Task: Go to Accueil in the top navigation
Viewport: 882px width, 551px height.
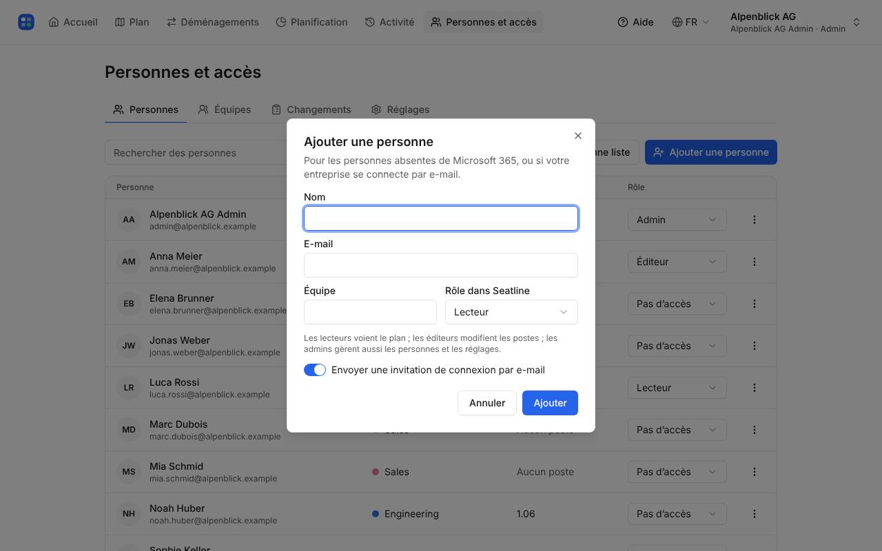Action: click(73, 22)
